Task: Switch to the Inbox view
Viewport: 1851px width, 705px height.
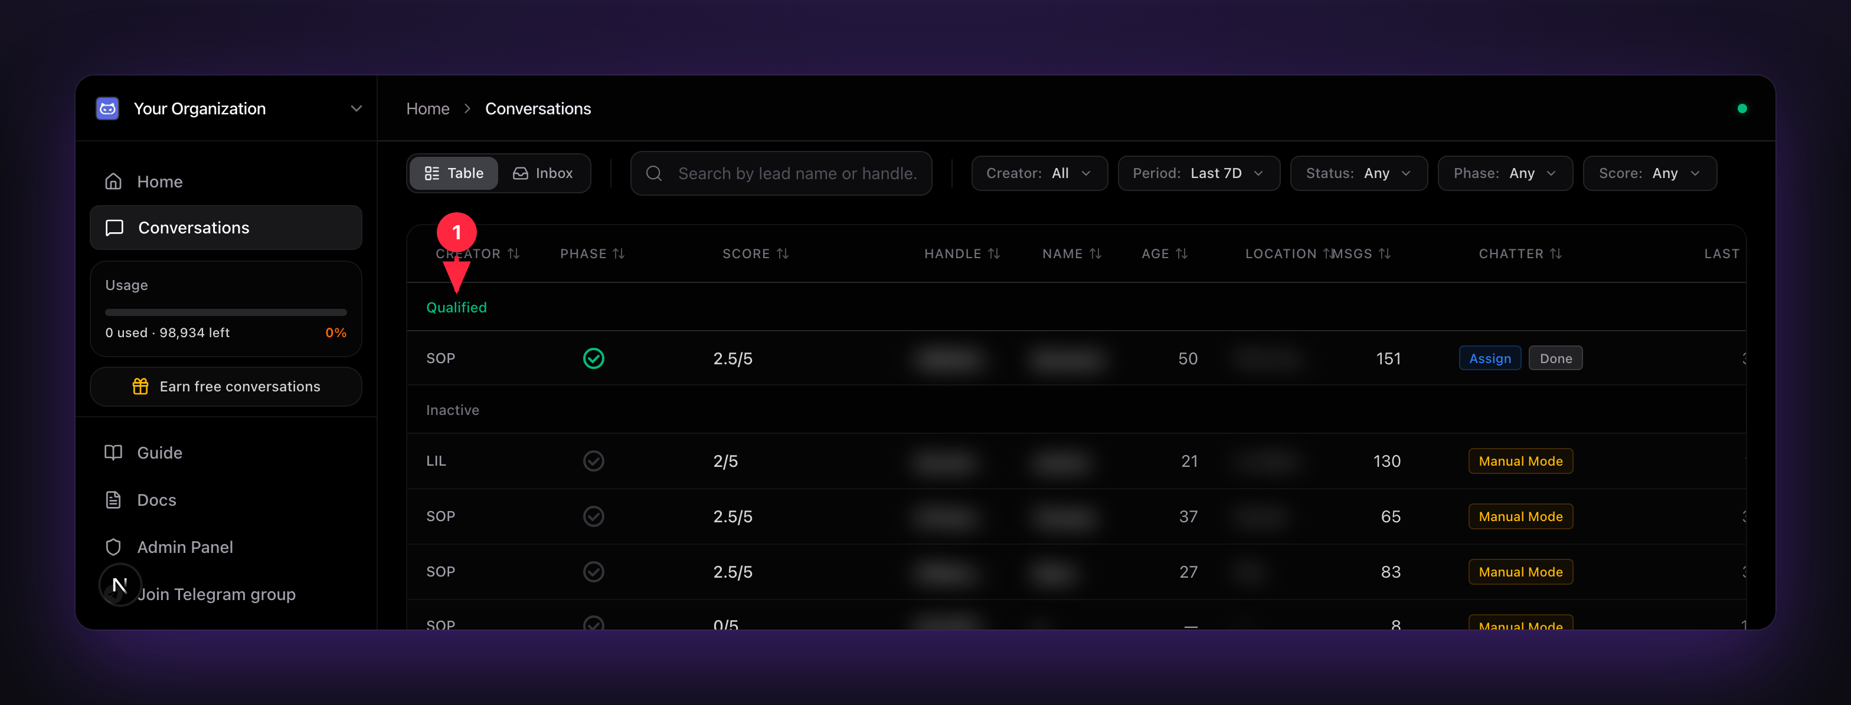Action: (543, 173)
